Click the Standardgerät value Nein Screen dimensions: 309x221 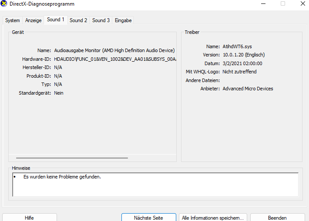click(59, 93)
